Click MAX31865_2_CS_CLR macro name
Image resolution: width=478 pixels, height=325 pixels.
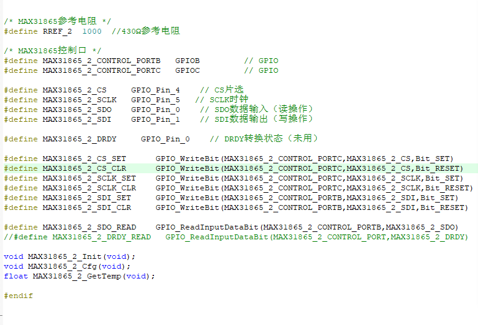pyautogui.click(x=85, y=169)
